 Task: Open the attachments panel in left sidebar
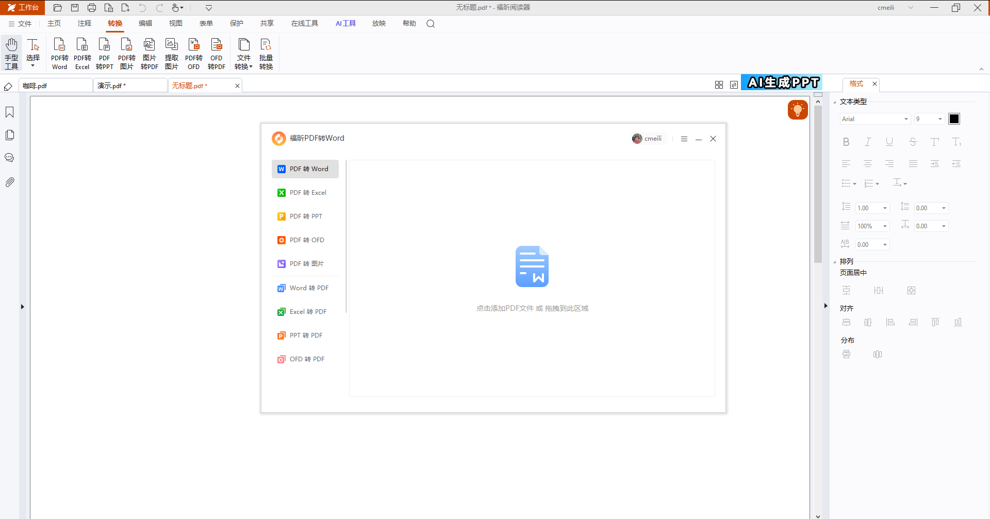pos(9,182)
